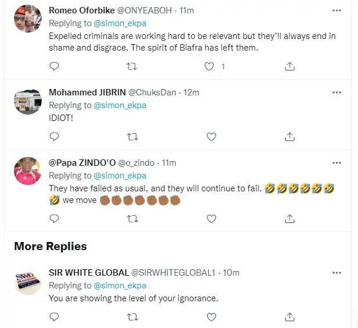Like Papa ZINDO'O's tweet
358x328 pixels.
point(212,219)
